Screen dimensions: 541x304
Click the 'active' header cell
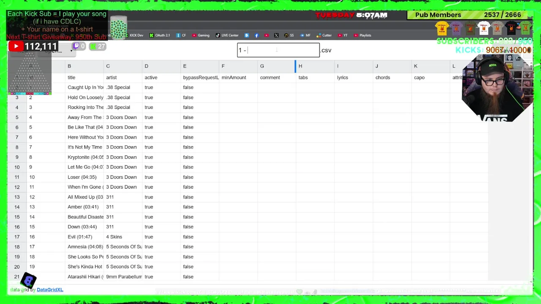click(x=161, y=78)
